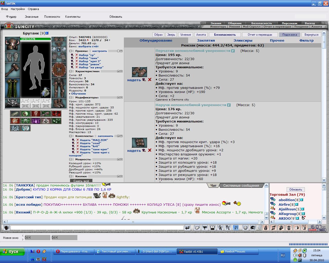
Task: Click the Вернуться button
Action: (x=311, y=35)
